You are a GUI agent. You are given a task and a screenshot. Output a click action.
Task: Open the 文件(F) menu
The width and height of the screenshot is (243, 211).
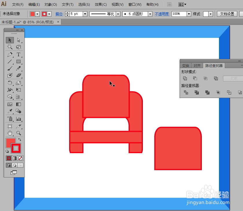(x=18, y=5)
